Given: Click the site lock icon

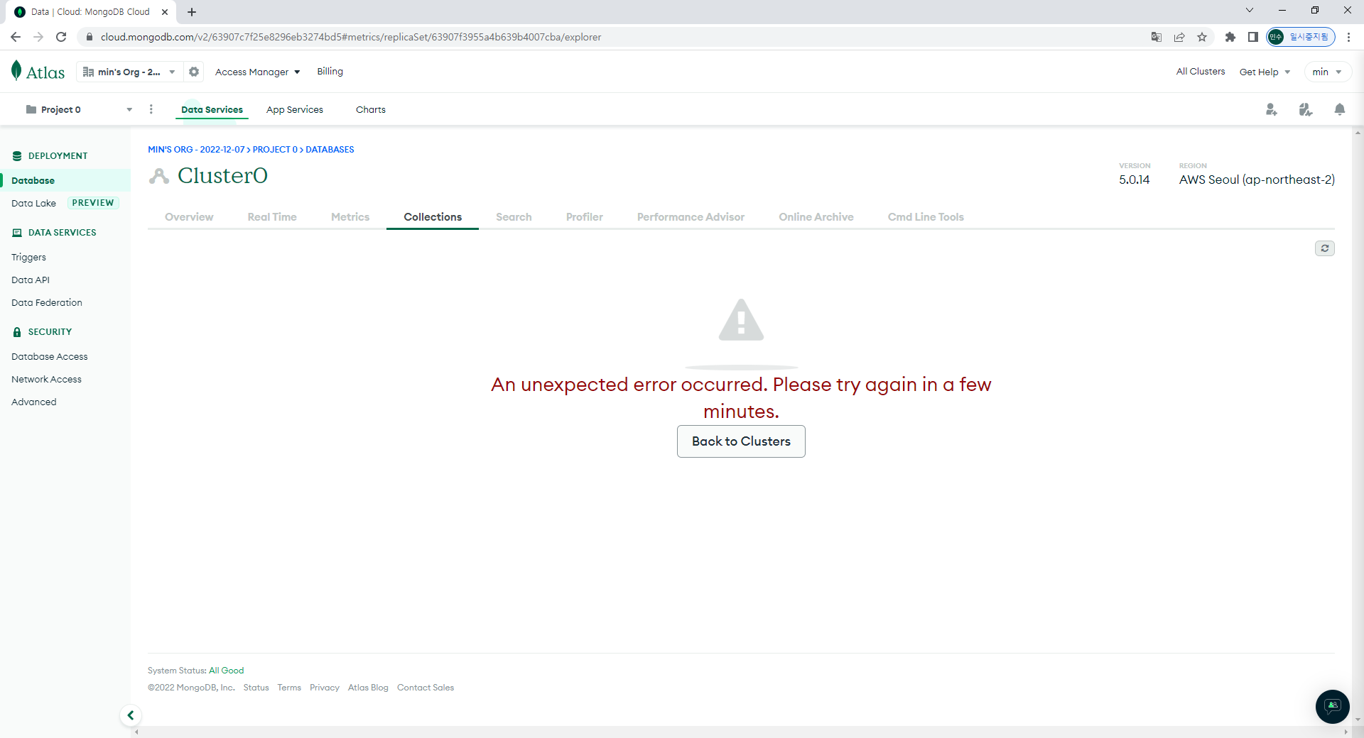Looking at the screenshot, I should tap(90, 37).
